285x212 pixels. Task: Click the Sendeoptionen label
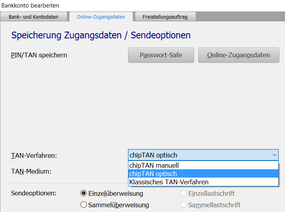(x=34, y=193)
